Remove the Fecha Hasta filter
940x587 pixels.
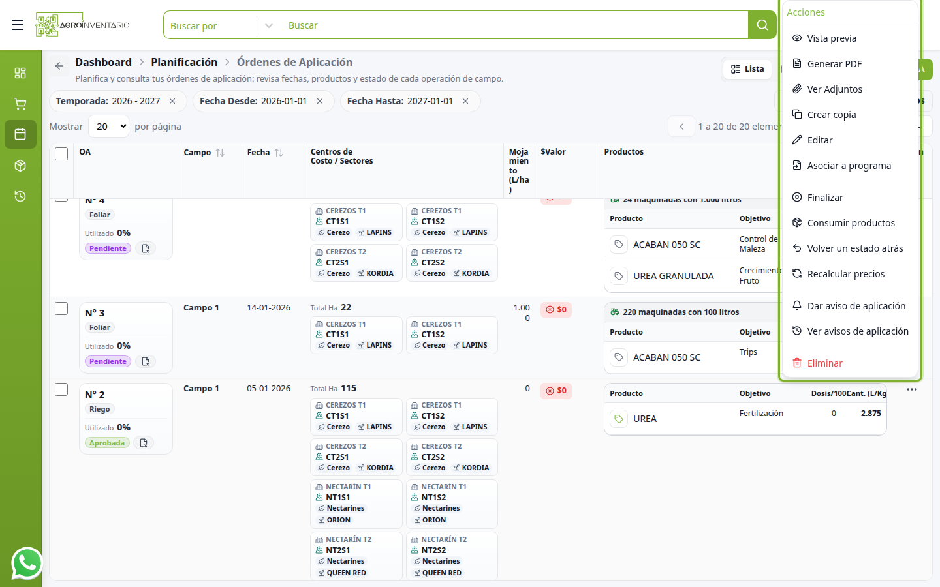tap(465, 101)
